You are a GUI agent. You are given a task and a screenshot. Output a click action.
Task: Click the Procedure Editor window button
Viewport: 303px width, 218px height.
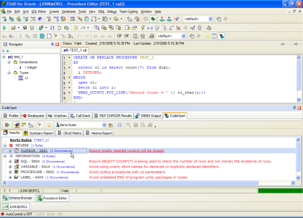coord(52,198)
